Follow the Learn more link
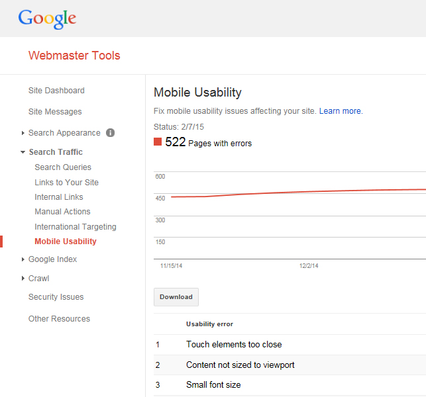The width and height of the screenshot is (426, 397). click(x=341, y=111)
